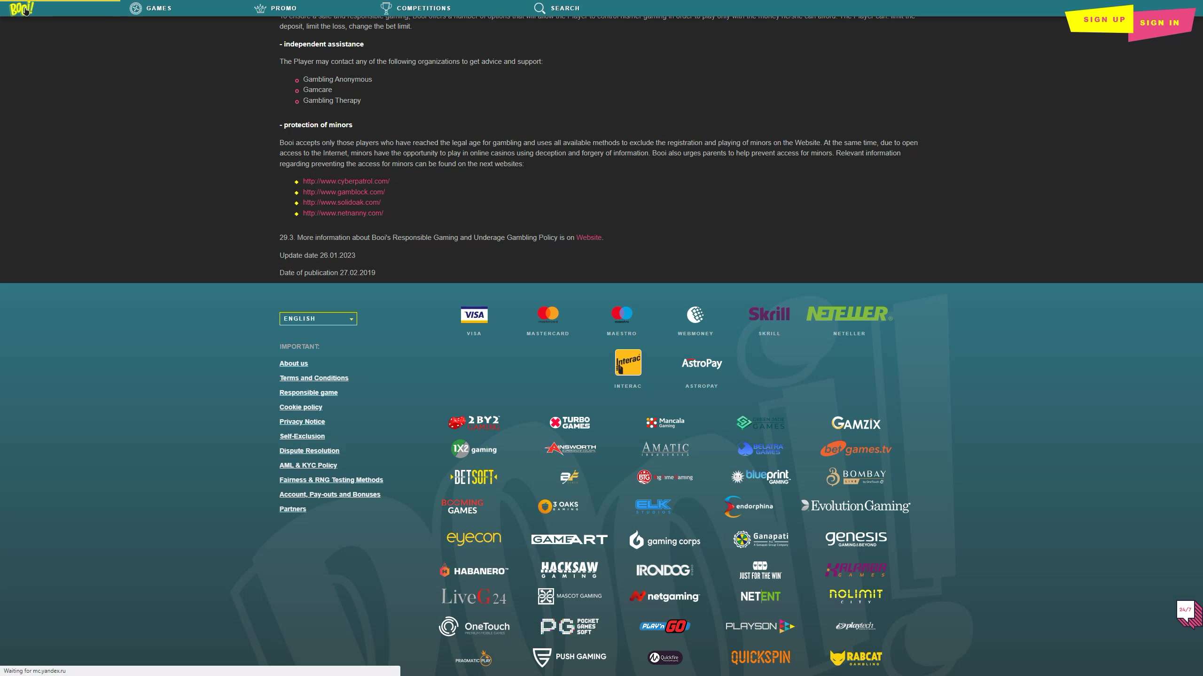Open the Partners footer link
The width and height of the screenshot is (1203, 676).
click(293, 509)
